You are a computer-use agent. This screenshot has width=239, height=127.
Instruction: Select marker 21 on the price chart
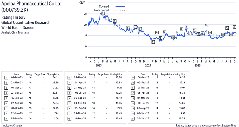[206, 25]
